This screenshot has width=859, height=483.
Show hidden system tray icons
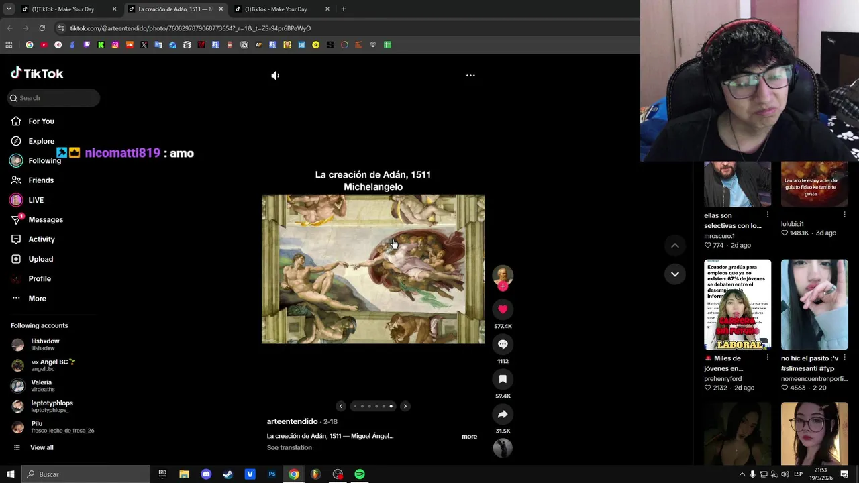(742, 474)
